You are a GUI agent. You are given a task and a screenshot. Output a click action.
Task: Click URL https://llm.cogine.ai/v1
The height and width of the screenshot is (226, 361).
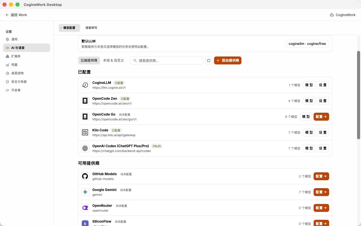[x=109, y=88]
